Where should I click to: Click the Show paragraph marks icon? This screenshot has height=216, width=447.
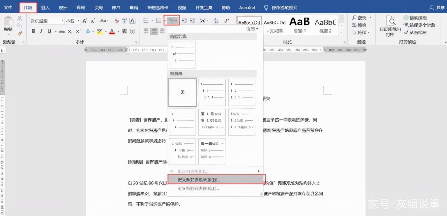point(227,21)
